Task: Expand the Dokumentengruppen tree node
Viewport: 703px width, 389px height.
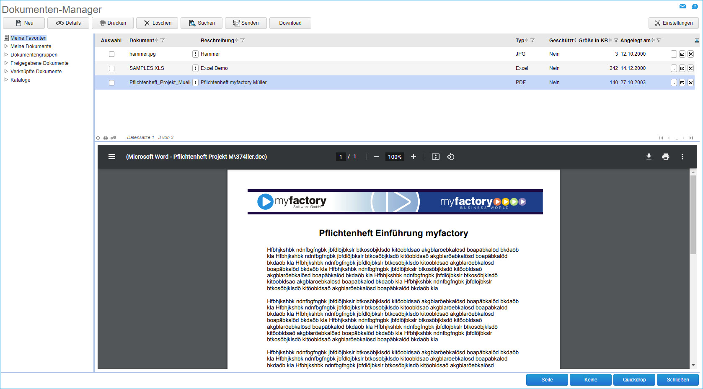Action: pyautogui.click(x=6, y=55)
